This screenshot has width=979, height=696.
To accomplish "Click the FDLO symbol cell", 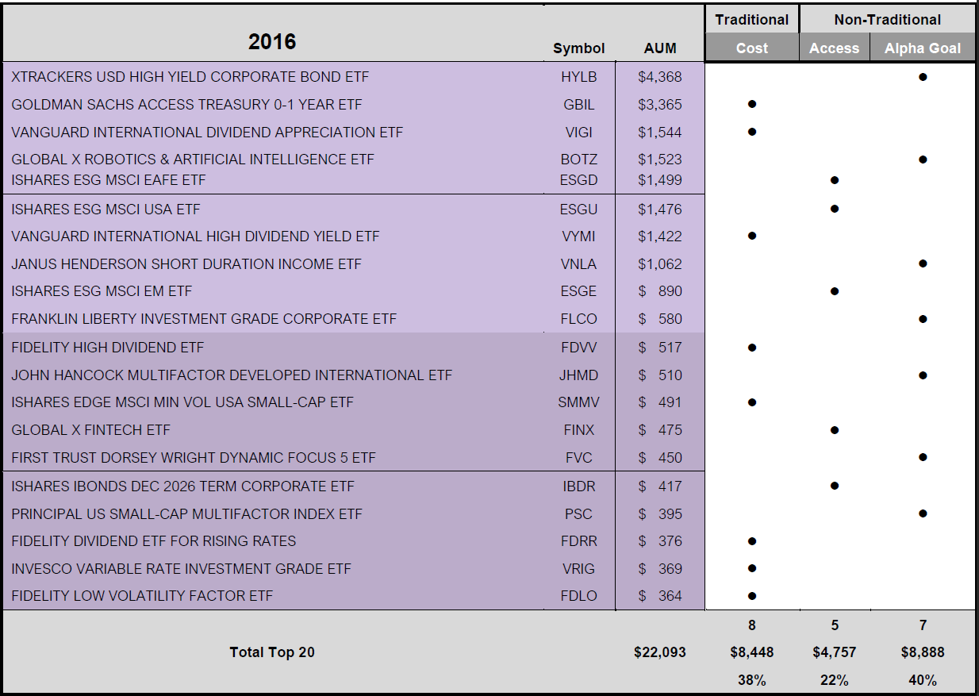I will 578,596.
